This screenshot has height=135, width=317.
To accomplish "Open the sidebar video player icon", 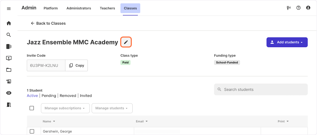I will (x=9, y=58).
